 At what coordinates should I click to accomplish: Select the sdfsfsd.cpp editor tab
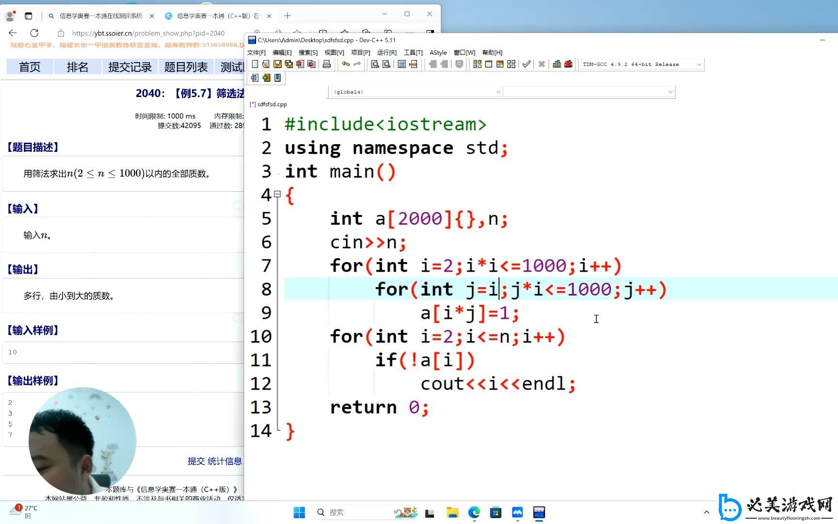point(269,104)
